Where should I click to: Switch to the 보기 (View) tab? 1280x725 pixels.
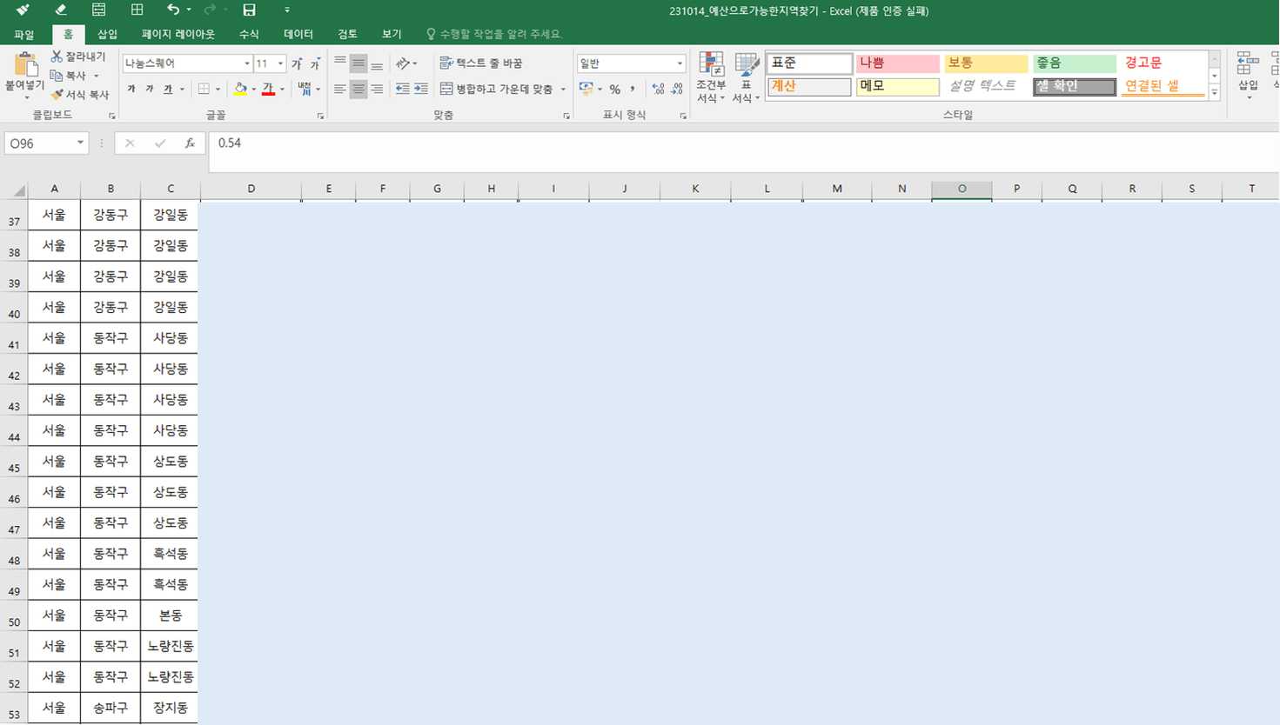click(392, 34)
